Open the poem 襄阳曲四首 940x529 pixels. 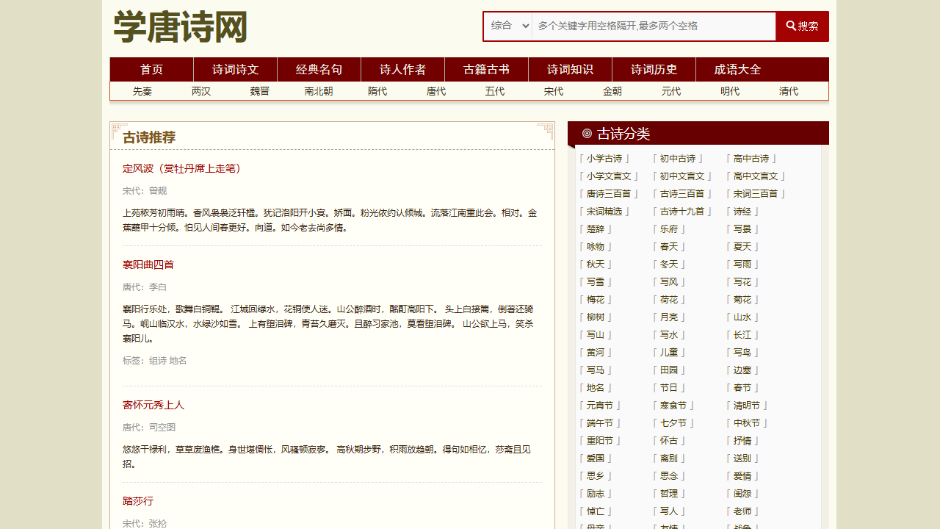pyautogui.click(x=148, y=264)
